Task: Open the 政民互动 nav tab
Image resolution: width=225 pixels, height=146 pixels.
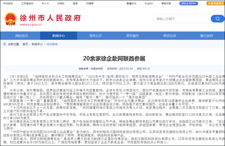Action: click(169, 36)
